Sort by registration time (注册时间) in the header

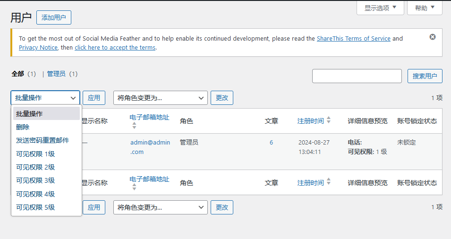pyautogui.click(x=310, y=121)
